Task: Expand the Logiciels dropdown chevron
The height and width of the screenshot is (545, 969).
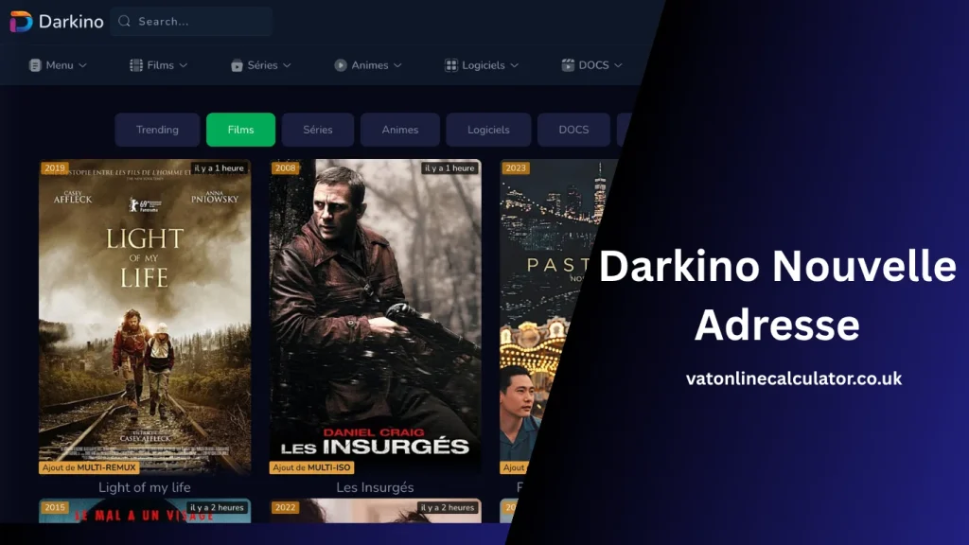Action: tap(514, 65)
